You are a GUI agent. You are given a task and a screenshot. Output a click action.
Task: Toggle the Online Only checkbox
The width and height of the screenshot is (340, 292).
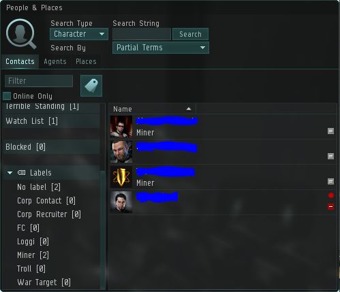pyautogui.click(x=7, y=96)
